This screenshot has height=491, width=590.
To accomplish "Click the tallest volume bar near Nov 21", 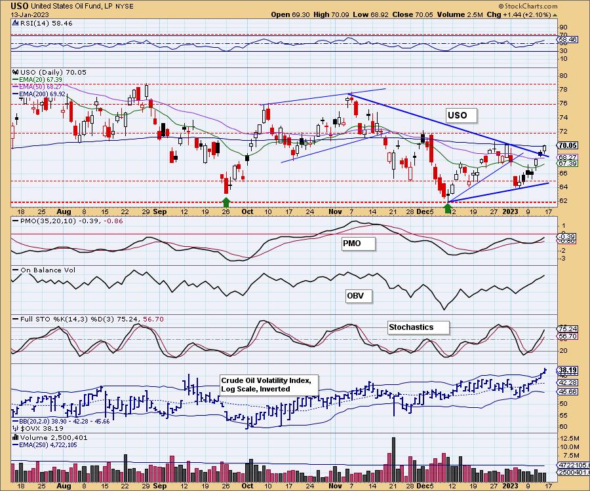I will click(393, 460).
